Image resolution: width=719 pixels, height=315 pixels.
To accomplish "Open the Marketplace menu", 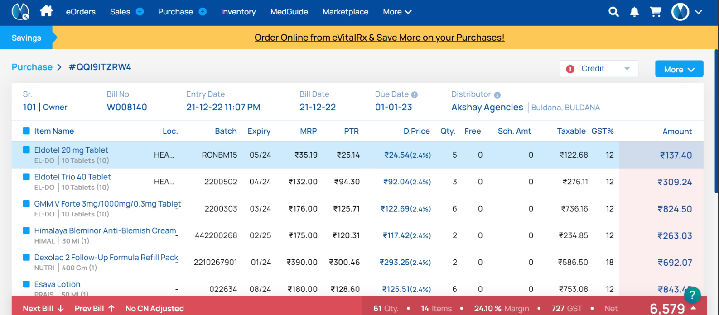I will tap(345, 12).
